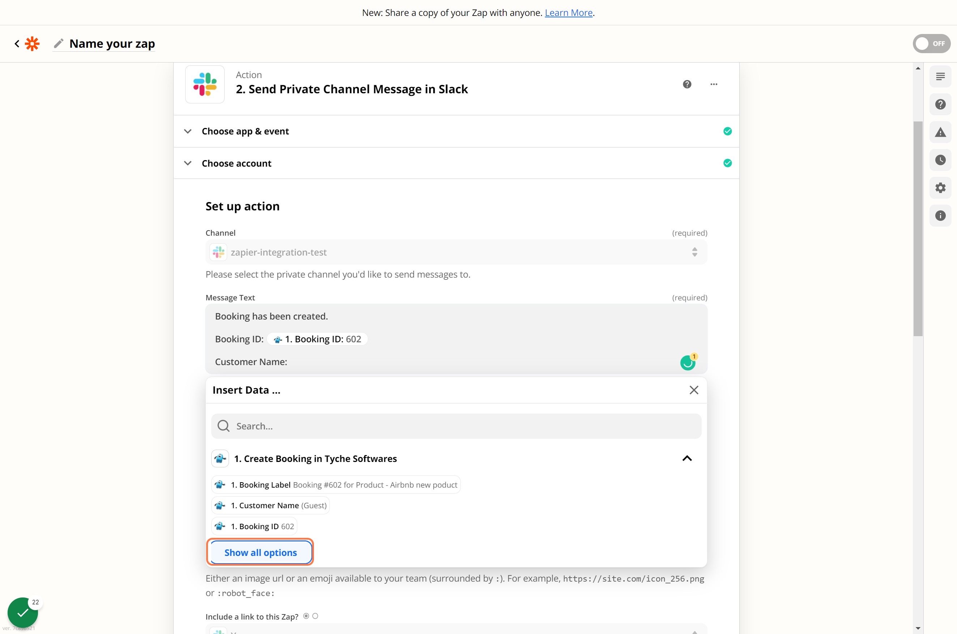Open the Slack app icon in action header
This screenshot has width=957, height=634.
tap(205, 84)
